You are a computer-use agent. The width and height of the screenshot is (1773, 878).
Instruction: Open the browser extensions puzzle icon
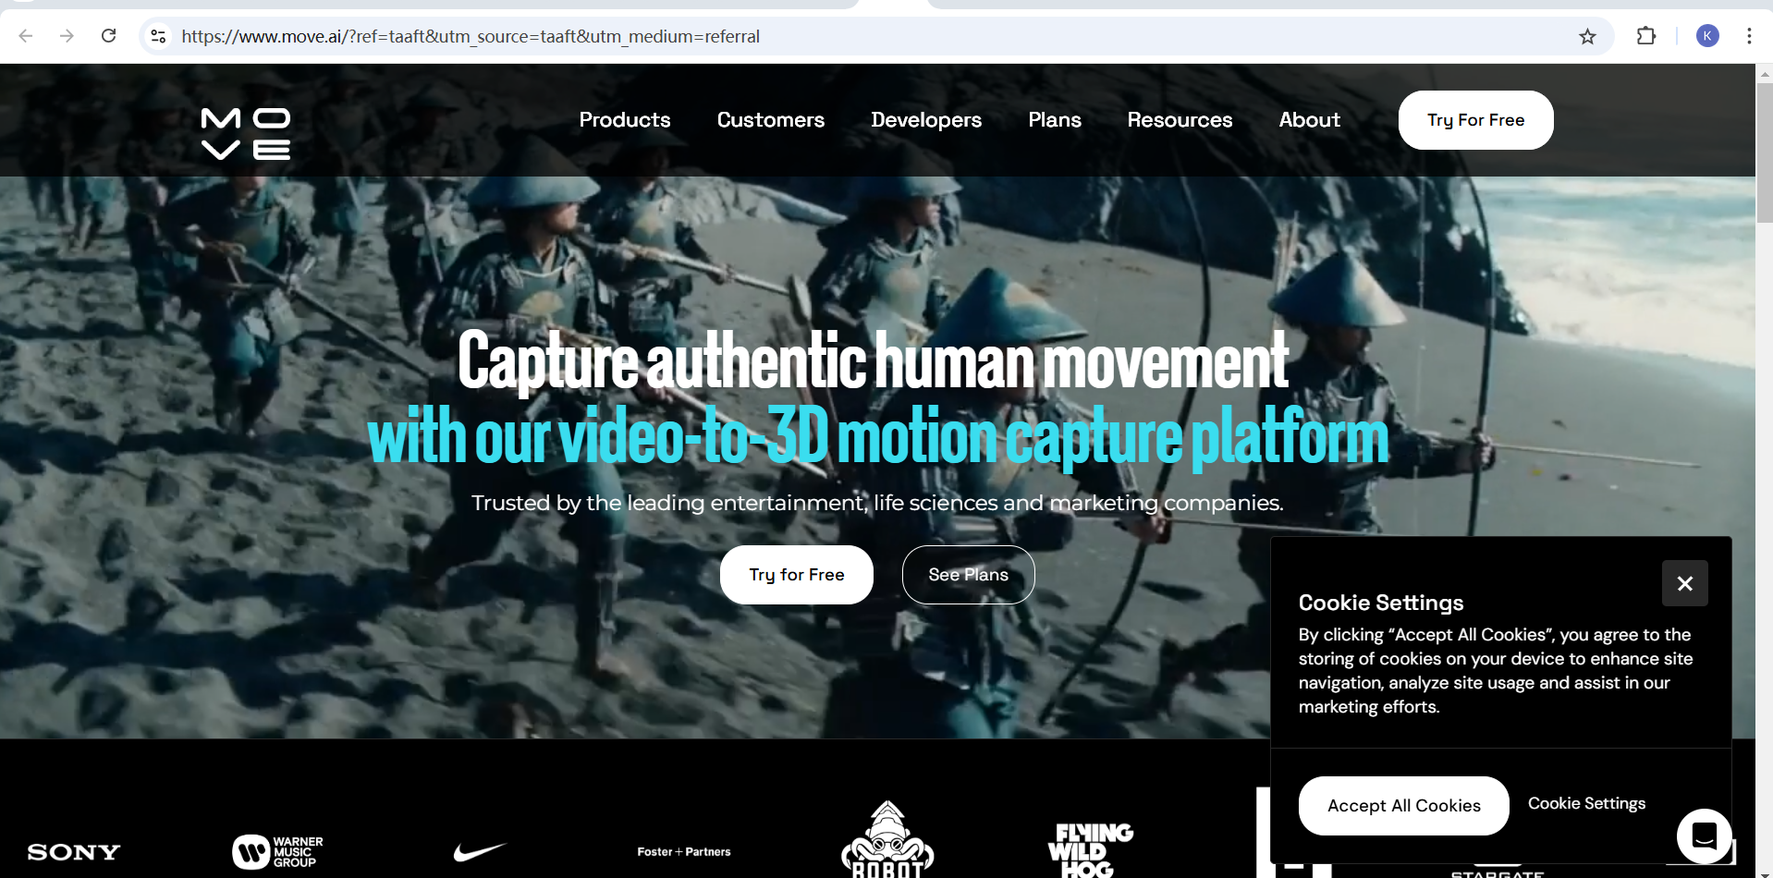click(1645, 36)
